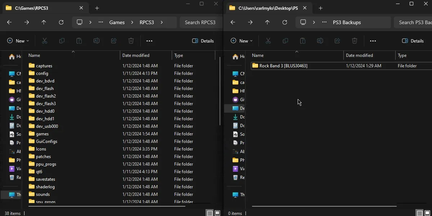
Task: Click inside the Search RPCS3 box
Action: point(200,22)
